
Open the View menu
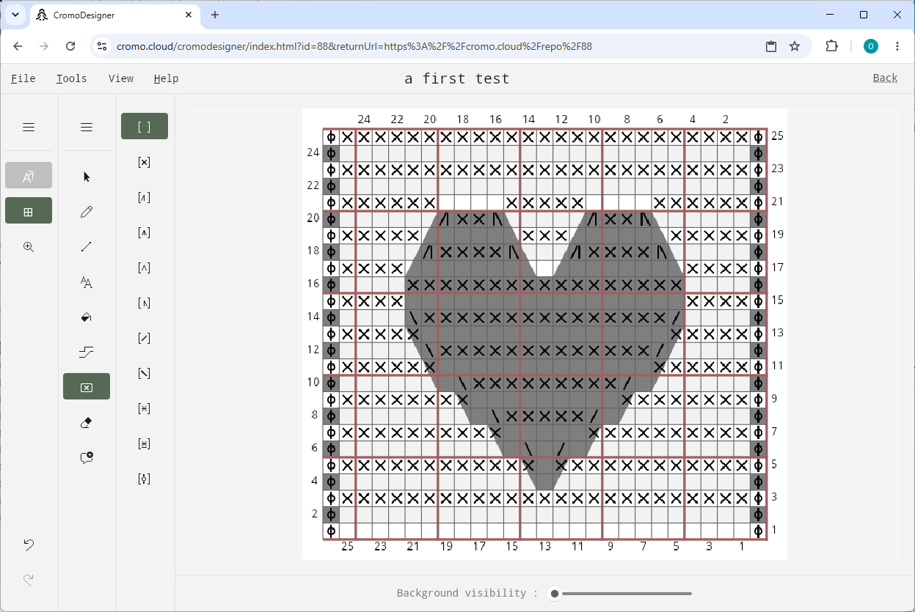[x=121, y=78]
